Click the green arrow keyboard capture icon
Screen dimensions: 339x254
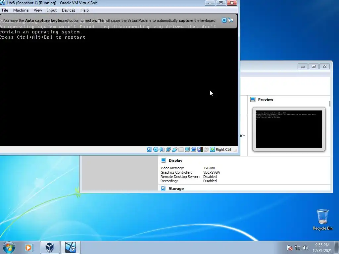click(212, 149)
